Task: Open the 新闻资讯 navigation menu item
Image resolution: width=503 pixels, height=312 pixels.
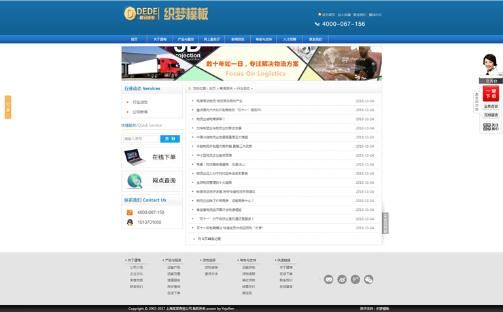Action: coord(237,39)
